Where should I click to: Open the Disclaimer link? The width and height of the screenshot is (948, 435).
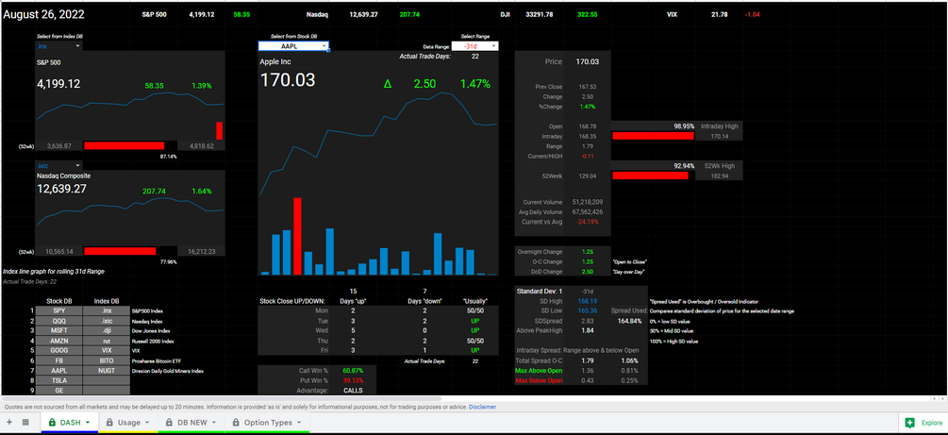[482, 408]
